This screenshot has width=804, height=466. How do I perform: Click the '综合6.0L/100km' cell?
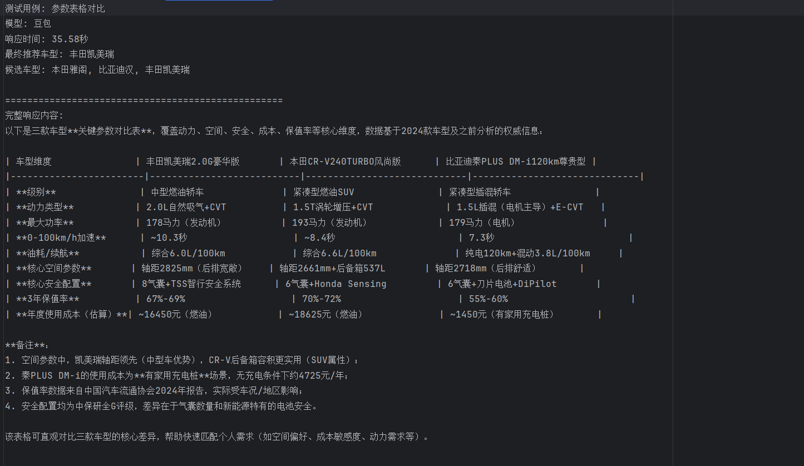tap(188, 253)
